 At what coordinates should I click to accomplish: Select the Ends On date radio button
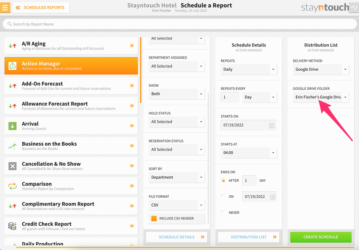pos(224,196)
